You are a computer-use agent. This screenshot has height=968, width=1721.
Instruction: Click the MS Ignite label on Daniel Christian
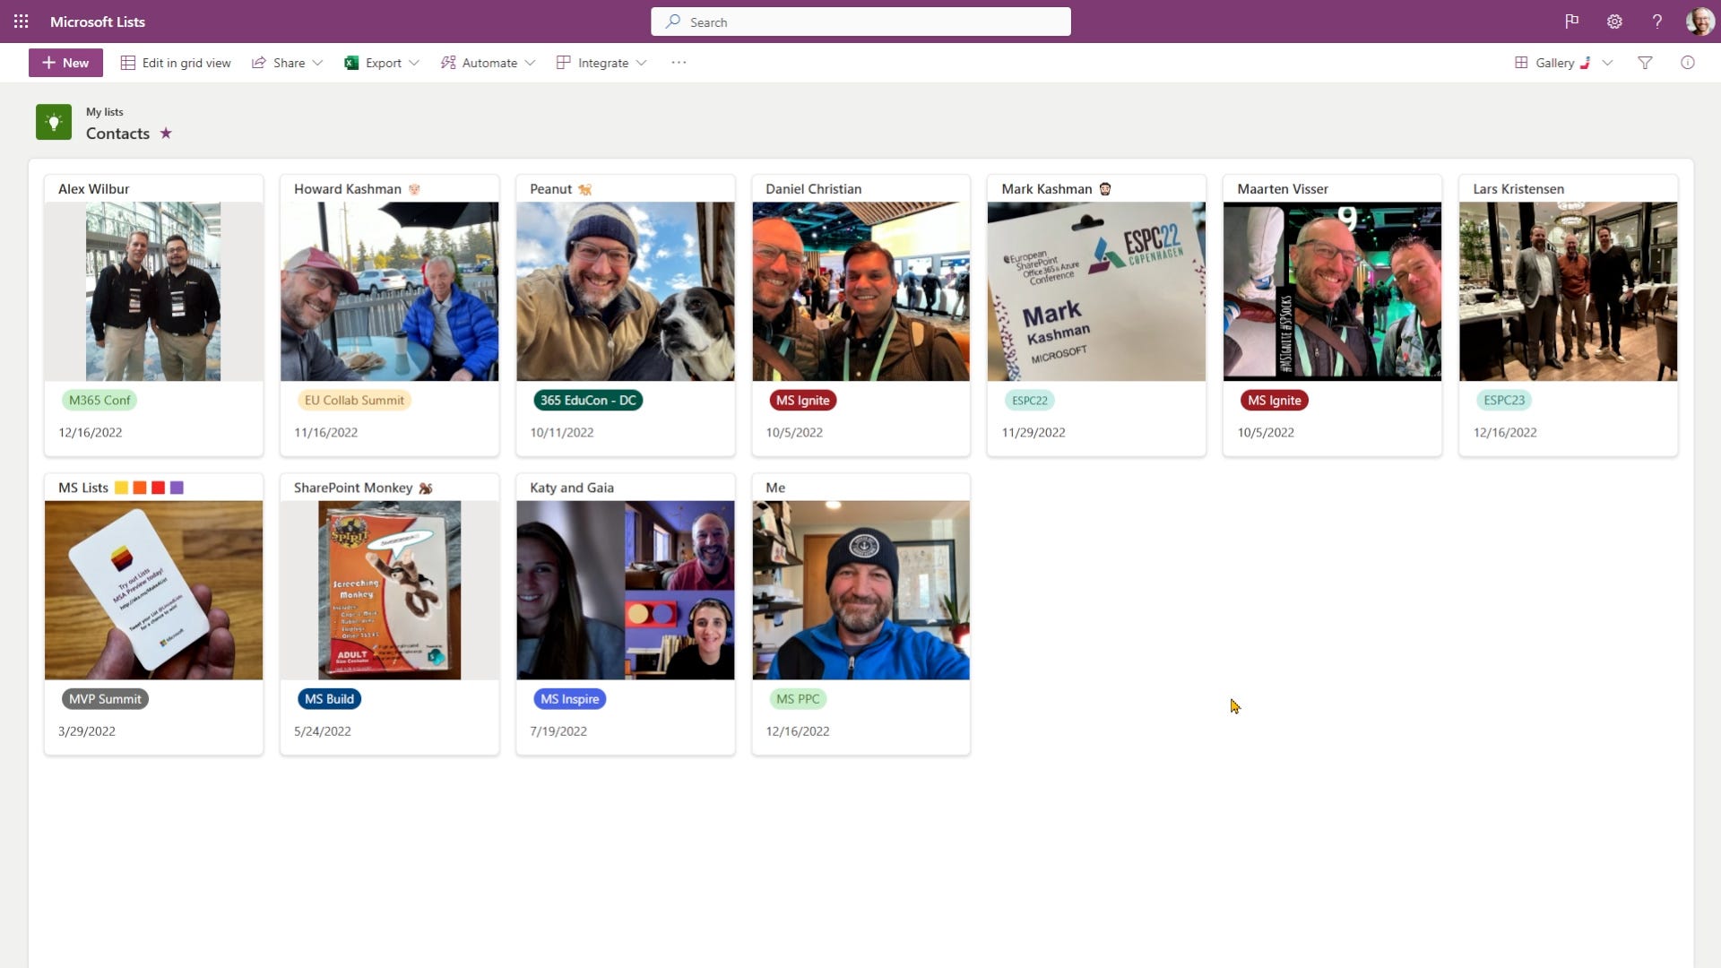coord(803,400)
